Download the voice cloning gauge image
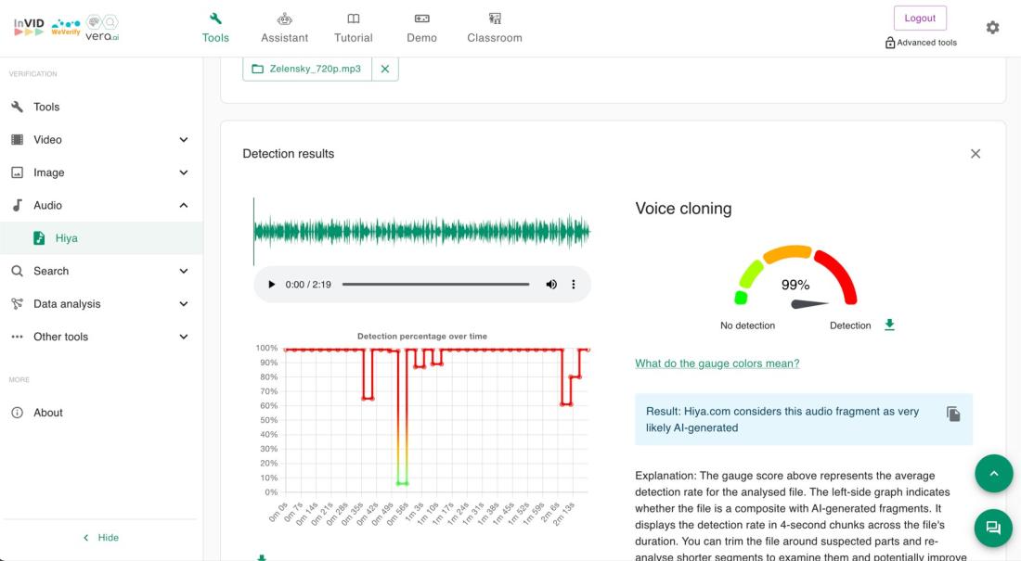Viewport: 1021px width, 561px height. pos(889,325)
